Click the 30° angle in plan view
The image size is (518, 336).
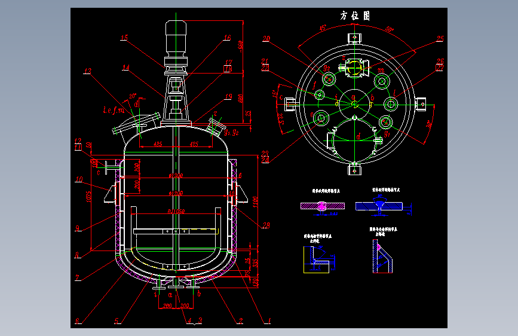point(429,124)
